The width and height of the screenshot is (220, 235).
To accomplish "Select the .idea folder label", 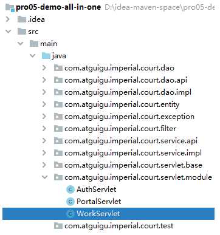I will coord(36,19).
